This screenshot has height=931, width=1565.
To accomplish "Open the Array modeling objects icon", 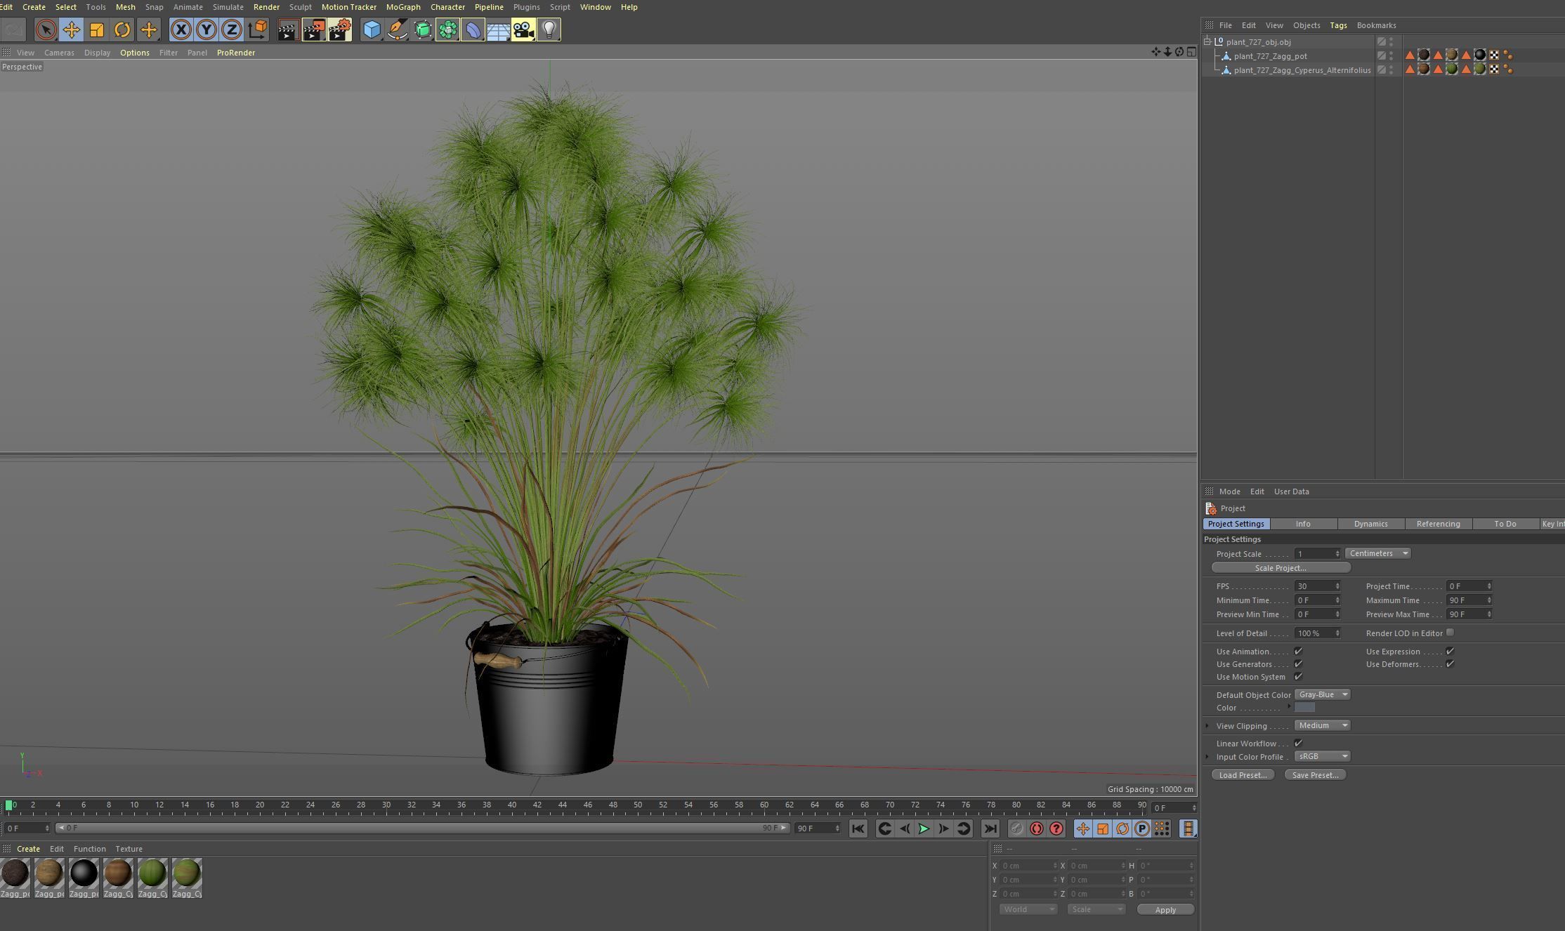I will click(x=447, y=29).
